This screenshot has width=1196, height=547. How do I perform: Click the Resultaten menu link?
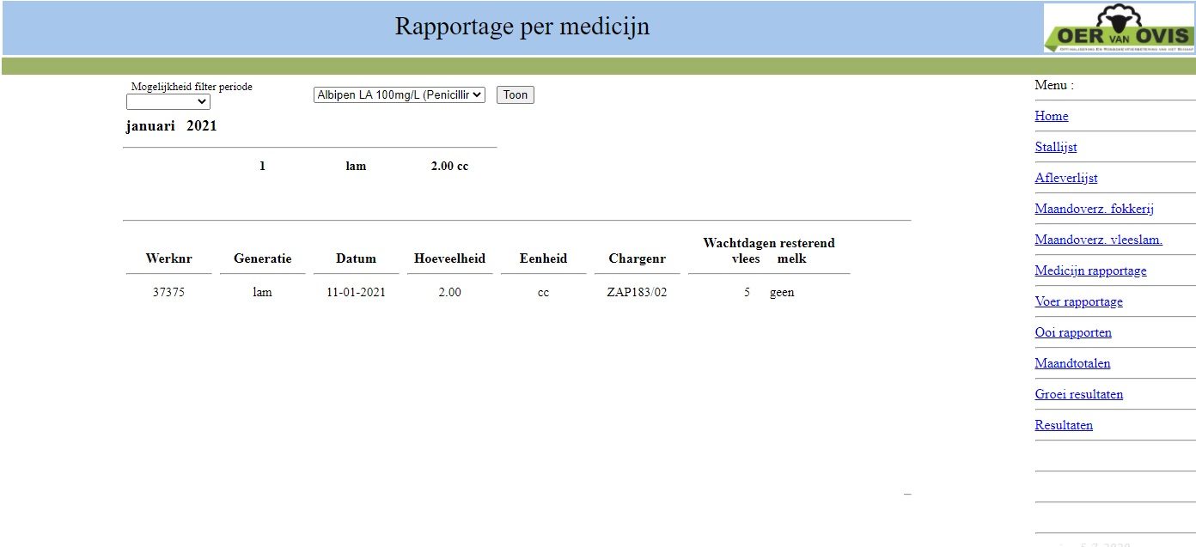(1064, 425)
